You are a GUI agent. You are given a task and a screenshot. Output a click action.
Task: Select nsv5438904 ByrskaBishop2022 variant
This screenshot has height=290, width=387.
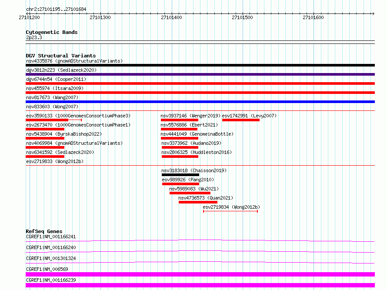click(x=64, y=134)
